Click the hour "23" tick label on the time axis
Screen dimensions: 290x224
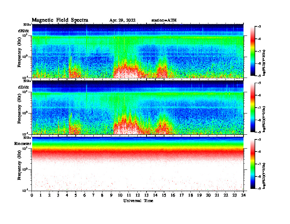coord(234,195)
